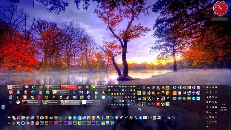Open TeamViewer in the taskbar icon group
231x130 pixels.
(103, 97)
